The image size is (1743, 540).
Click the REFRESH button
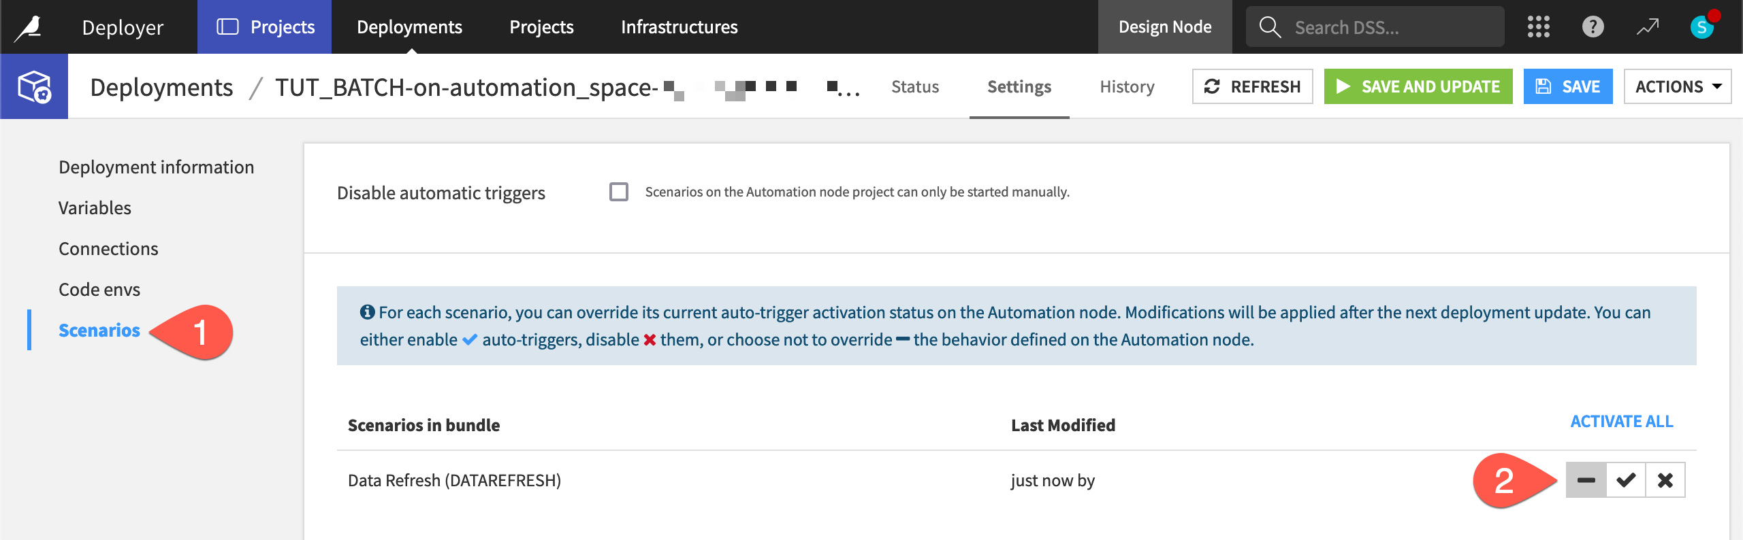[x=1252, y=86]
